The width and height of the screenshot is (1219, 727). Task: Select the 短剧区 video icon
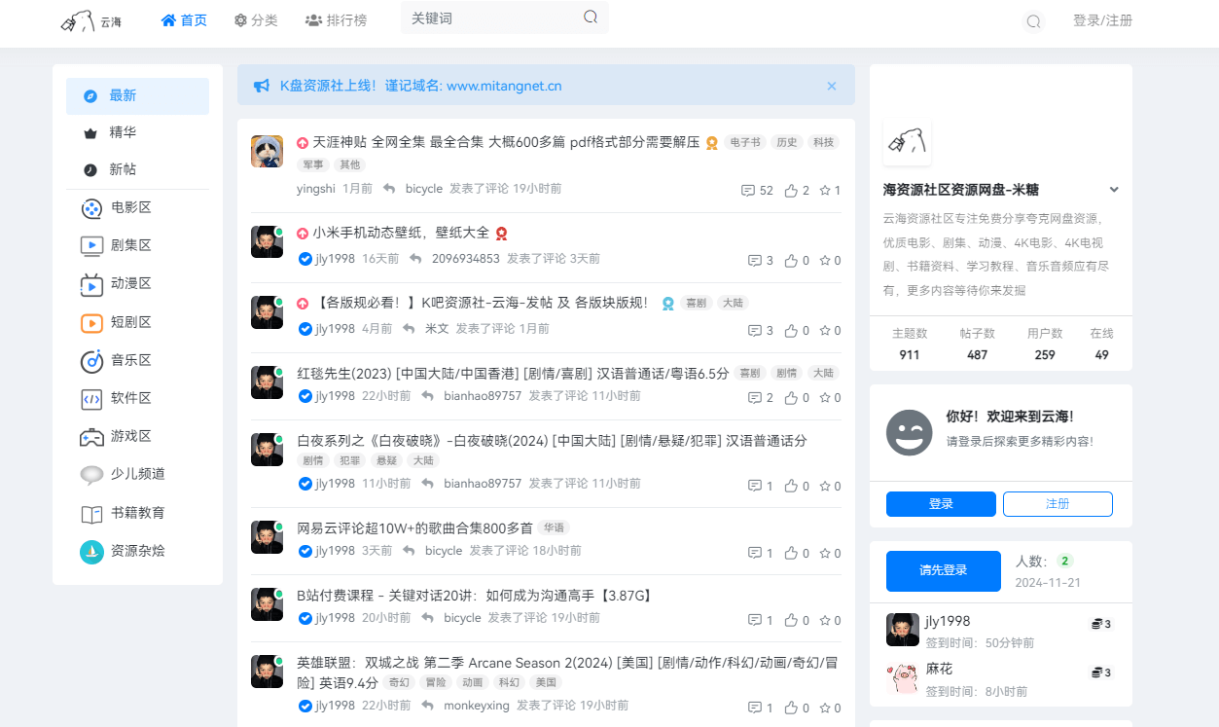click(x=90, y=322)
